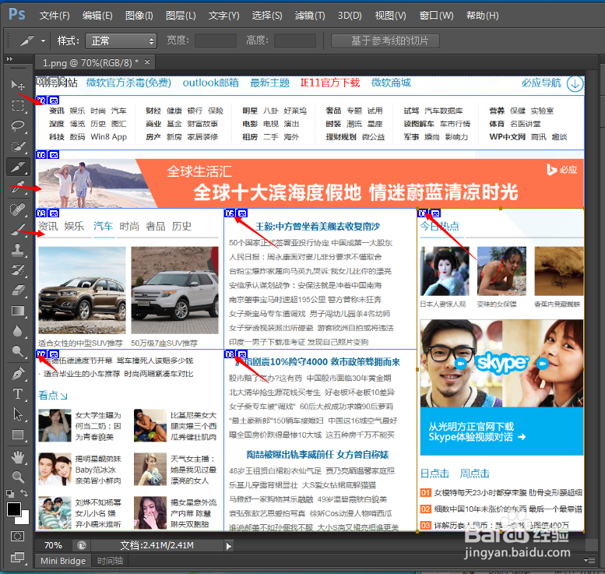The width and height of the screenshot is (605, 574).
Task: Open the 文件(F) menu
Action: 55,16
